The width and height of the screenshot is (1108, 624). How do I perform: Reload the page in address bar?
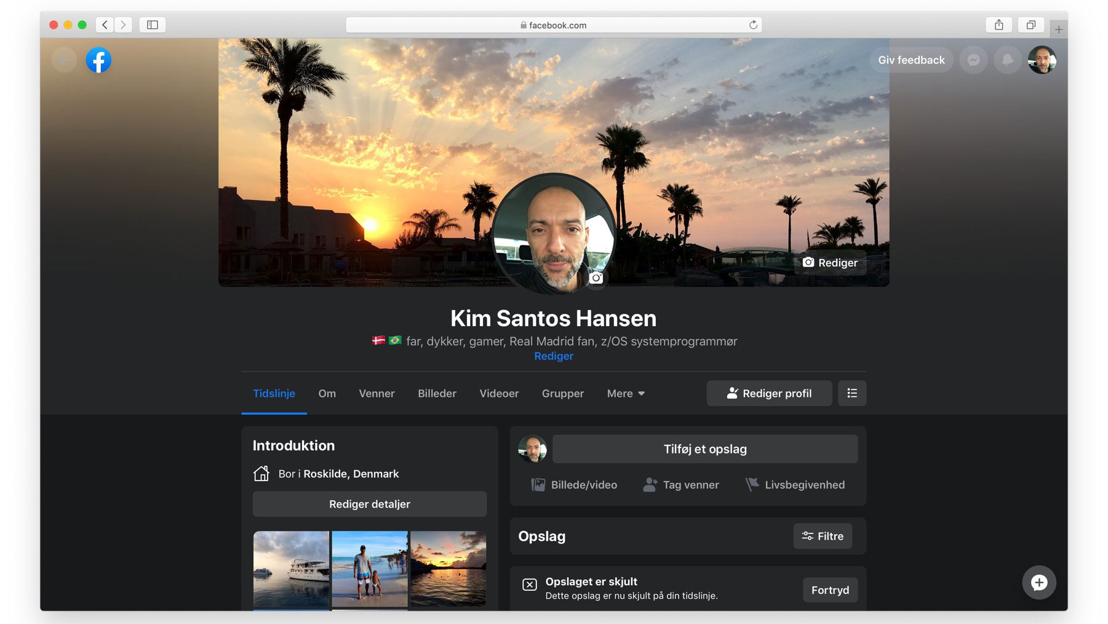753,25
